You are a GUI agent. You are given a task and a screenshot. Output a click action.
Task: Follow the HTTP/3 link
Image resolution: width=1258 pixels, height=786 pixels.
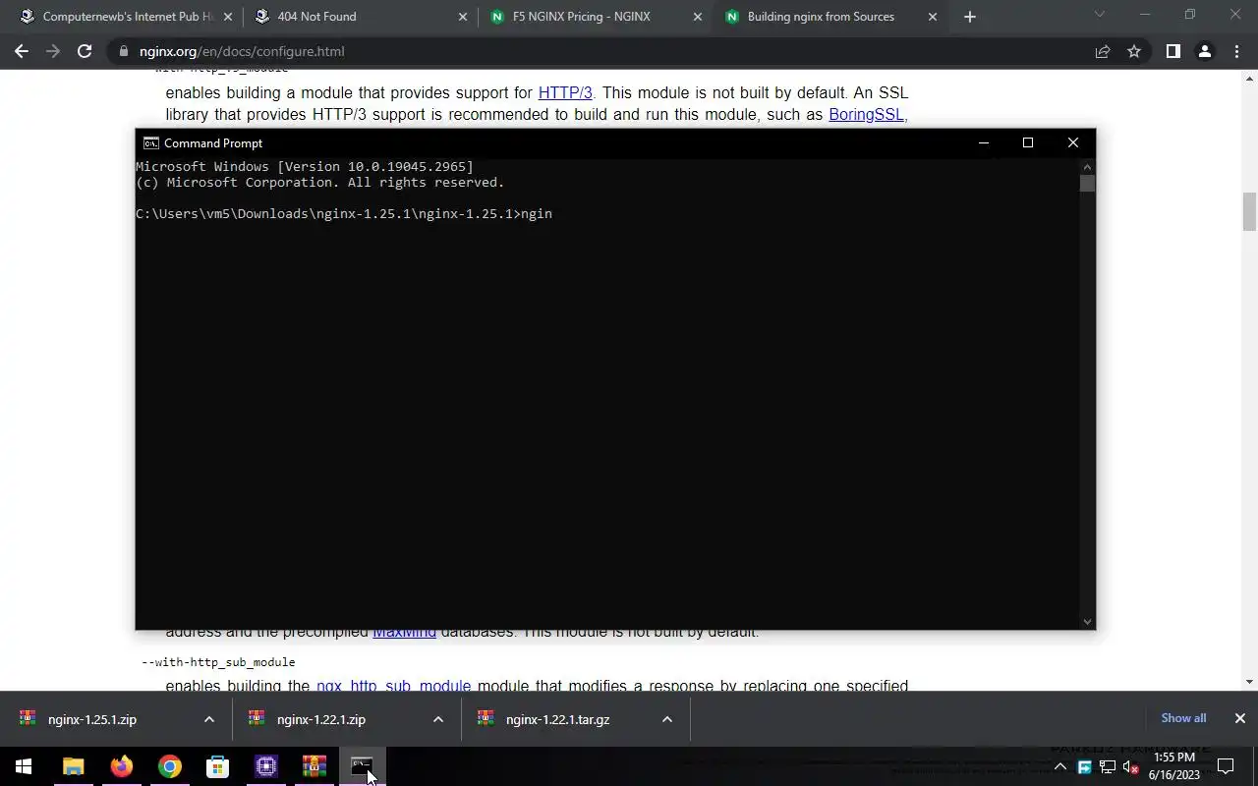(565, 92)
